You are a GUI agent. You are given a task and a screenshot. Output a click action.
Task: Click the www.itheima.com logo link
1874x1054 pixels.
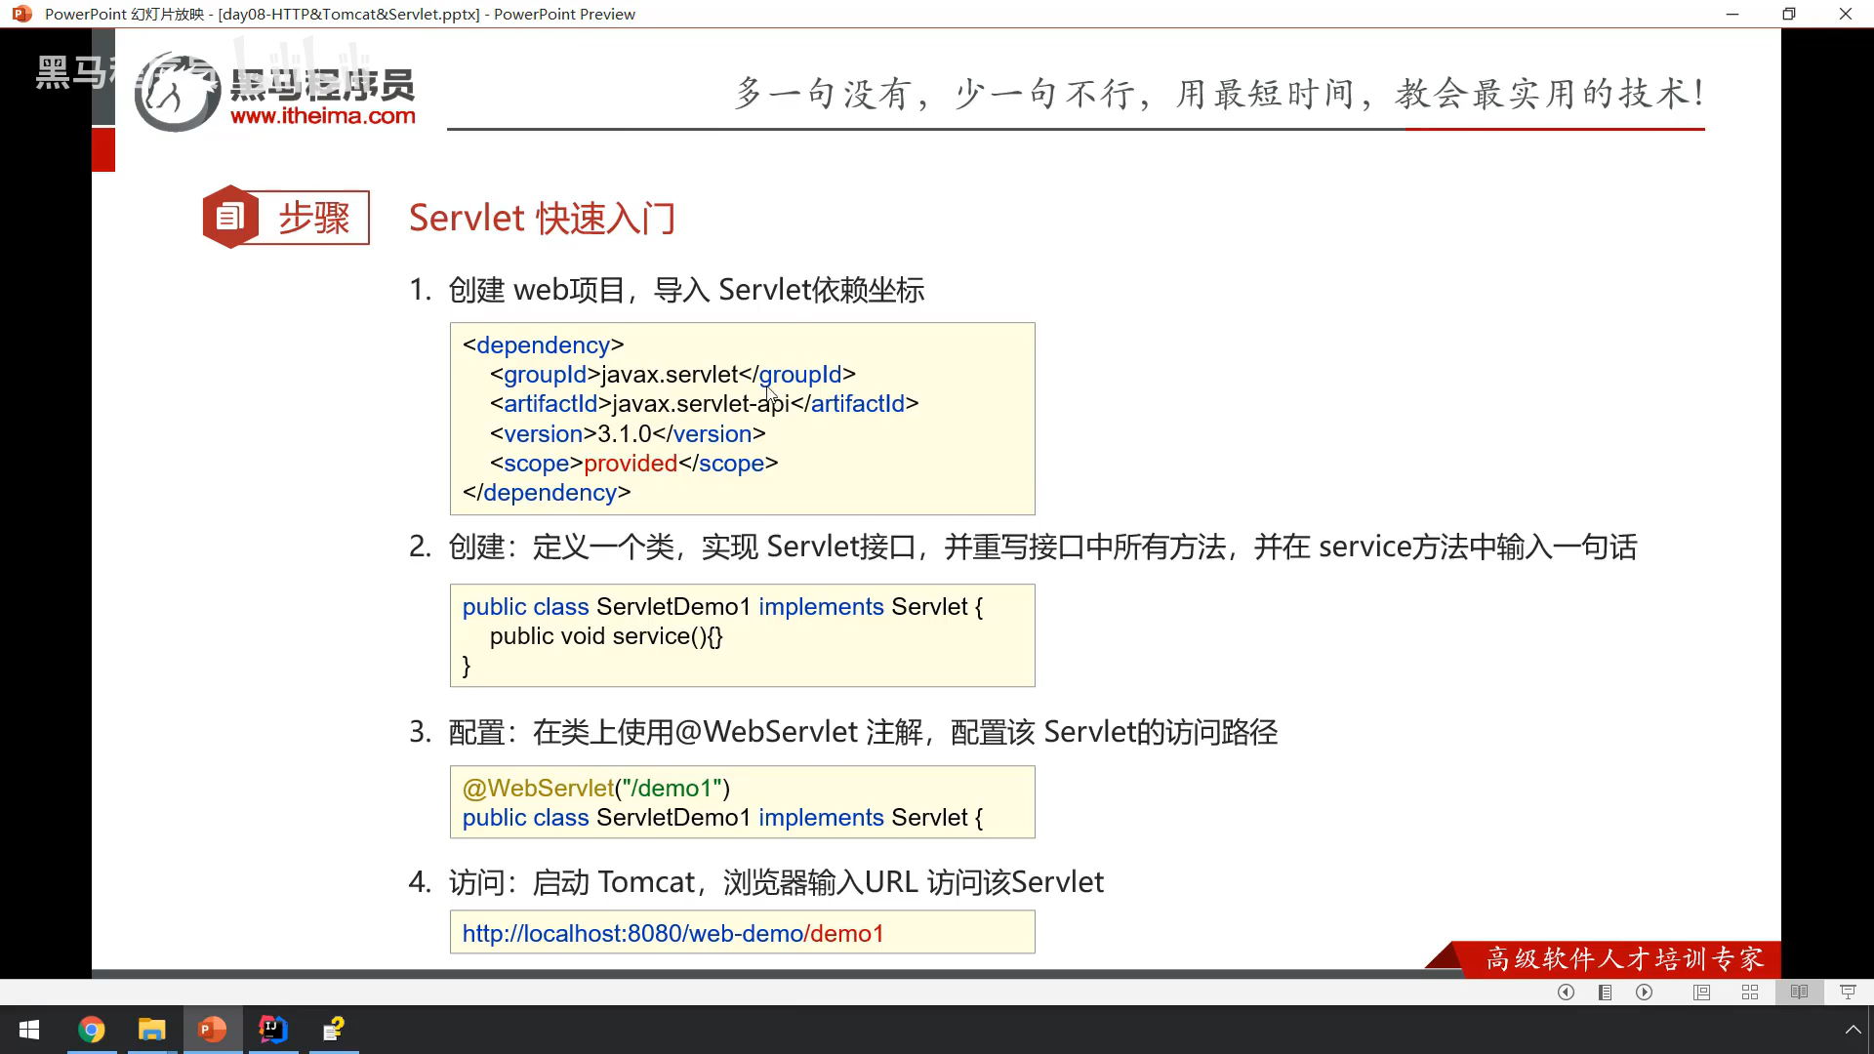pyautogui.click(x=322, y=116)
